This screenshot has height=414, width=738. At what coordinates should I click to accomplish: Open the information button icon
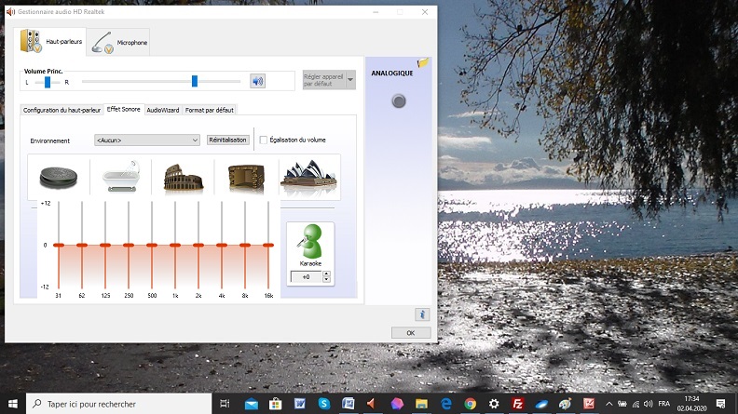421,314
